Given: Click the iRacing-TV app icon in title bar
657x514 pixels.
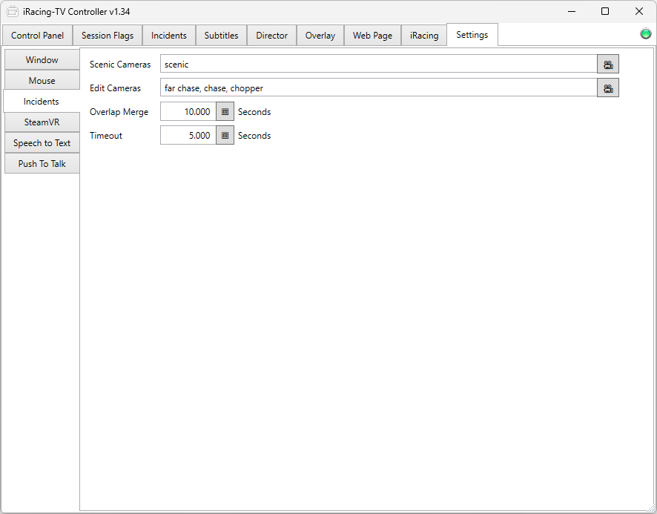Looking at the screenshot, I should click(13, 11).
